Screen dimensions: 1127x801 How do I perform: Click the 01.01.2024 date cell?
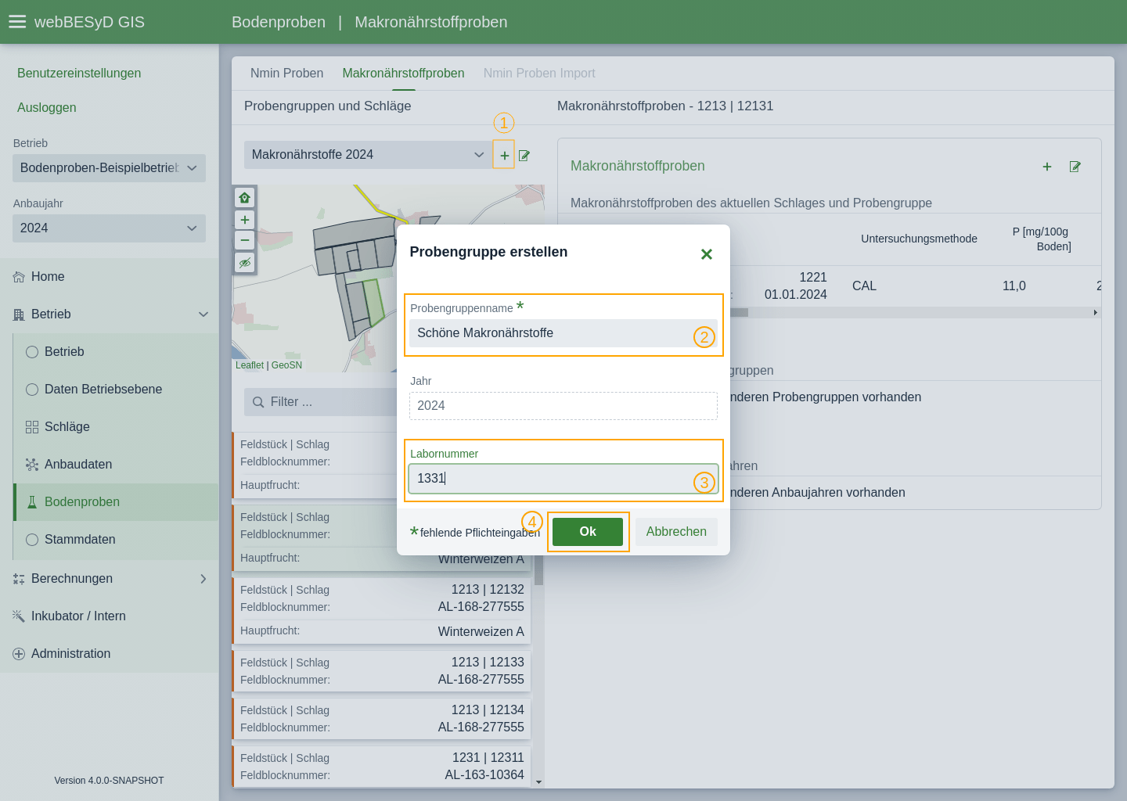796,295
